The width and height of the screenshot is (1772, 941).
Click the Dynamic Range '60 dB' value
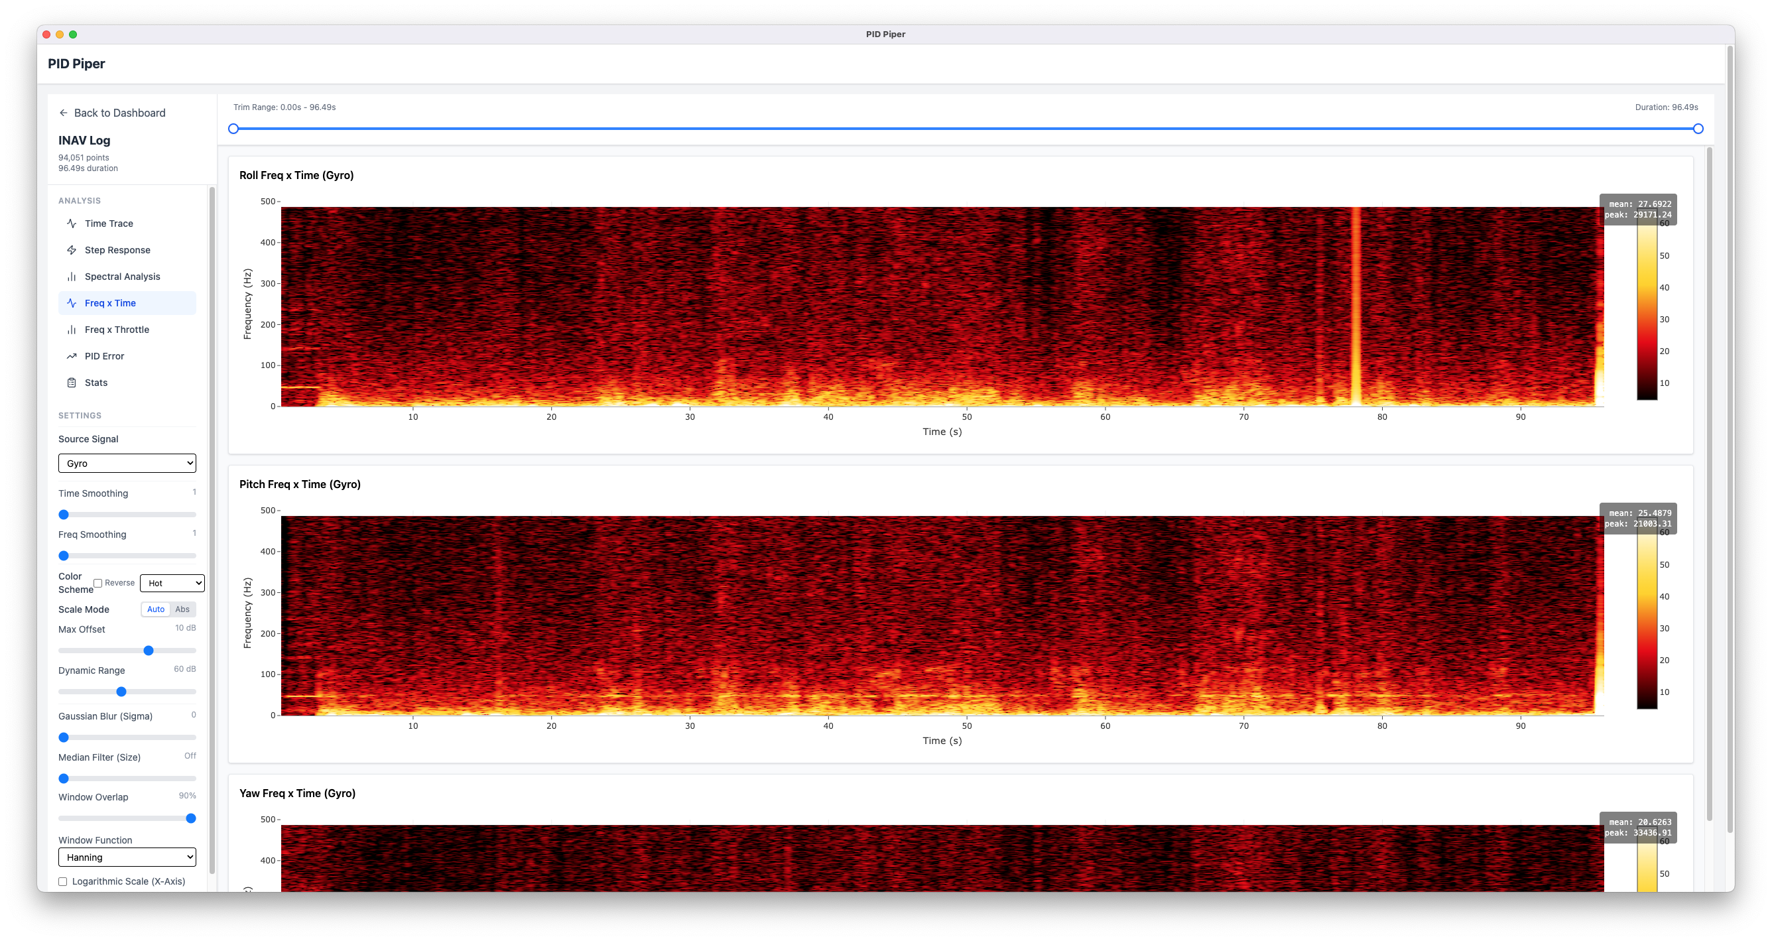[x=184, y=669]
